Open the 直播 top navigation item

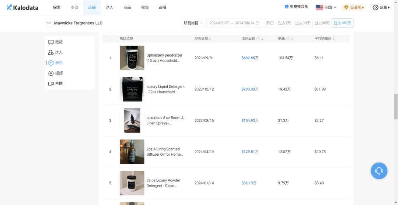click(163, 8)
